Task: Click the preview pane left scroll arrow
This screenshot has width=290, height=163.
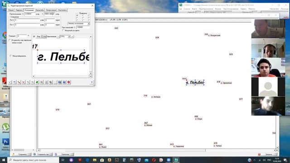Action: point(34,76)
